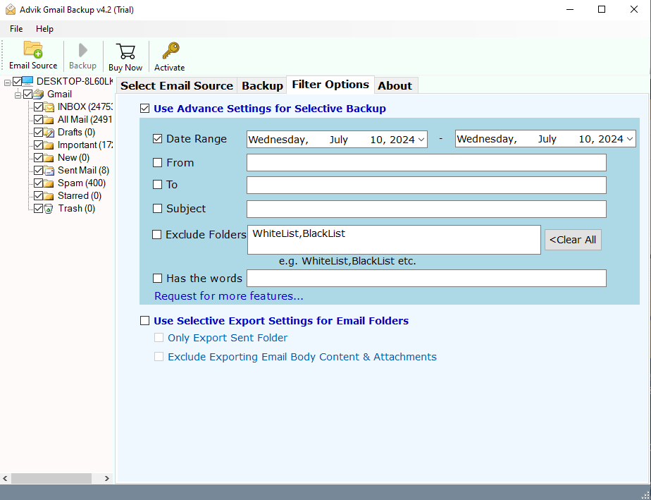Click the All Mail folder icon

click(49, 120)
